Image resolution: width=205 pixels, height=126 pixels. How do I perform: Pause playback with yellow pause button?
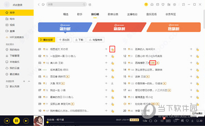click(16, 121)
